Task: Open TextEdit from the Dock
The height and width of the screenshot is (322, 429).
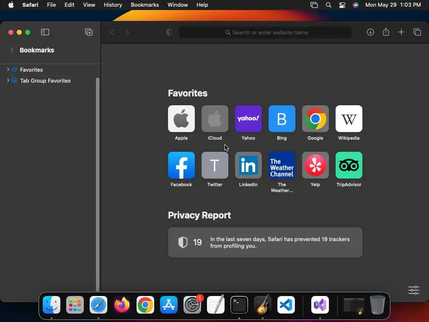Action: pos(216,305)
